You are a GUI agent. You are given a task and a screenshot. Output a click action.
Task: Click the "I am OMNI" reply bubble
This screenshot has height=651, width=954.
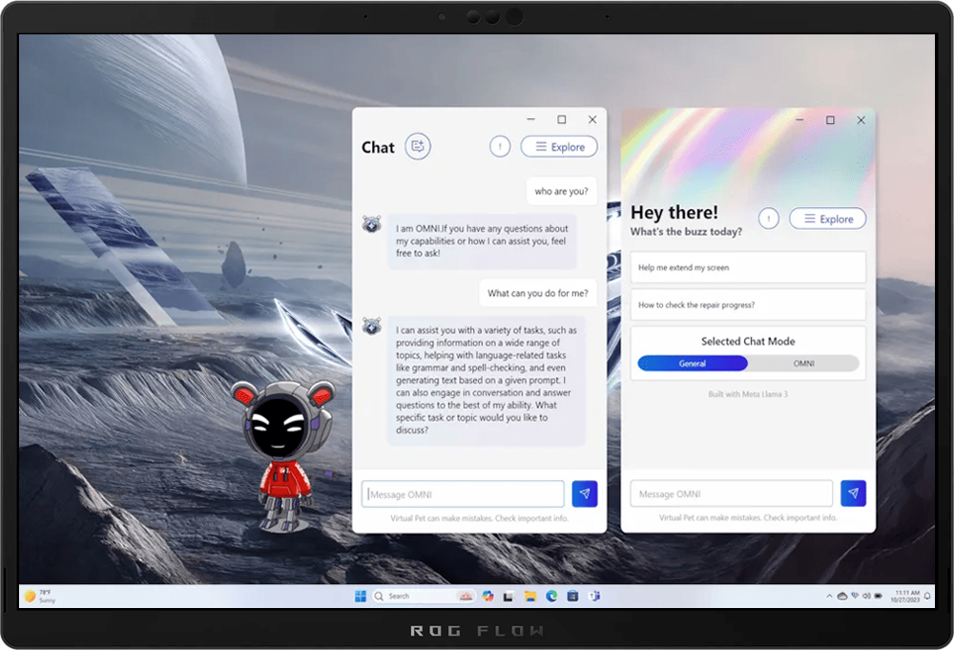[482, 241]
